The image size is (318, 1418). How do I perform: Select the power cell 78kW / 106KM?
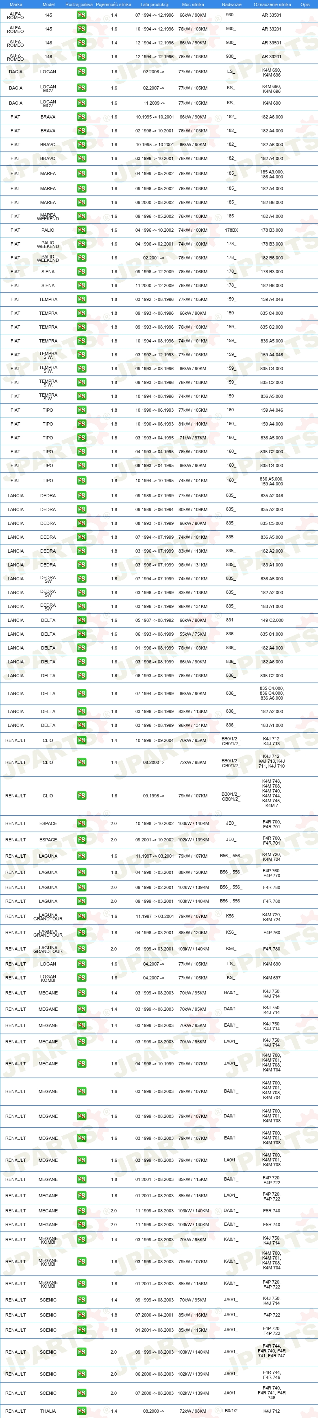[193, 271]
